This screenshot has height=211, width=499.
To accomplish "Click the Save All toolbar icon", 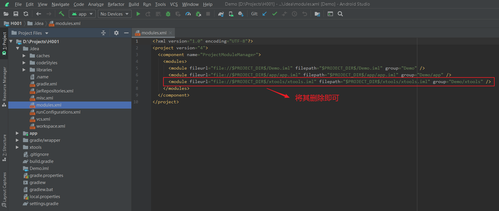I will pyautogui.click(x=16, y=14).
